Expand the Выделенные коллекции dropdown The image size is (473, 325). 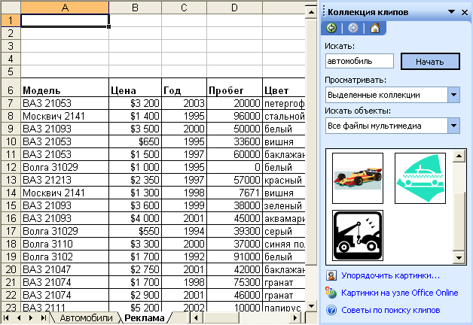coord(453,95)
